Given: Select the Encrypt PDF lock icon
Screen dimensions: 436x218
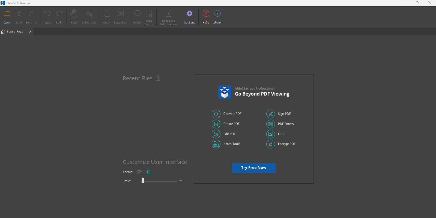Looking at the screenshot, I should click(271, 144).
